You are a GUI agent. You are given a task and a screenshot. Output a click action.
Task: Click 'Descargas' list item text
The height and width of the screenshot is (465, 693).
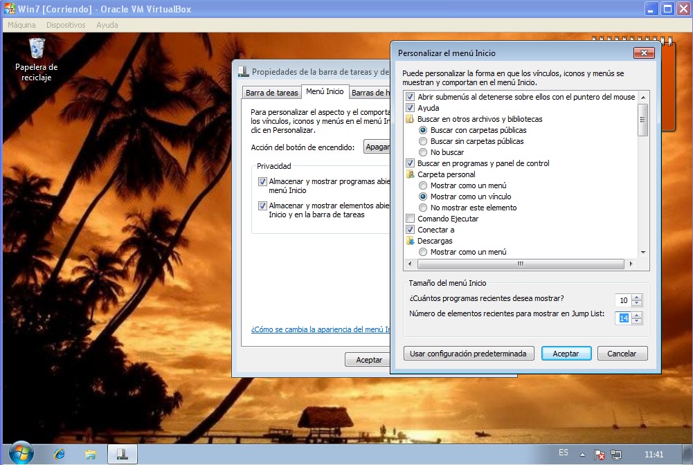tap(435, 241)
